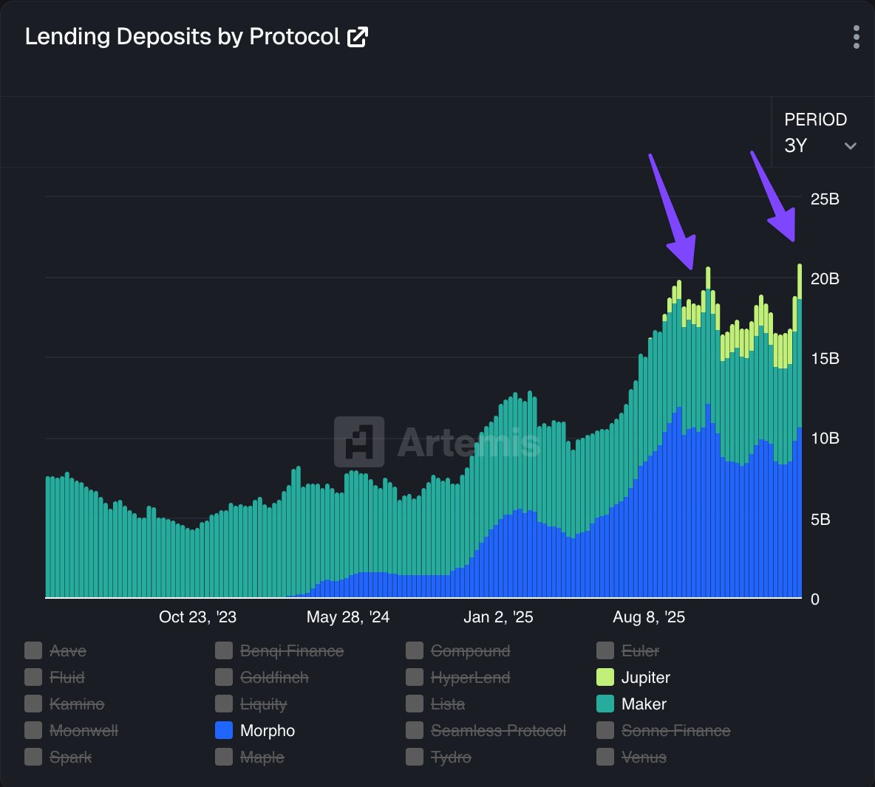This screenshot has height=787, width=875.
Task: Enable the Fluid legend checkbox
Action: tap(33, 677)
